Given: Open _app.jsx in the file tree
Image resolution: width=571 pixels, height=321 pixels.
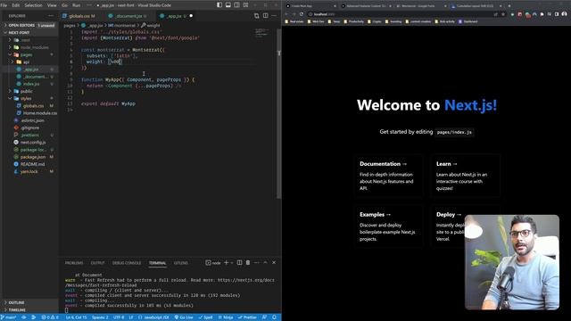Looking at the screenshot, I should coord(31,70).
